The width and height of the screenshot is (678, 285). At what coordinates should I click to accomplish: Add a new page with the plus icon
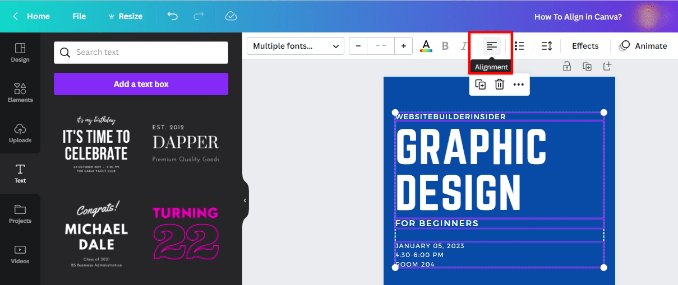tap(607, 67)
